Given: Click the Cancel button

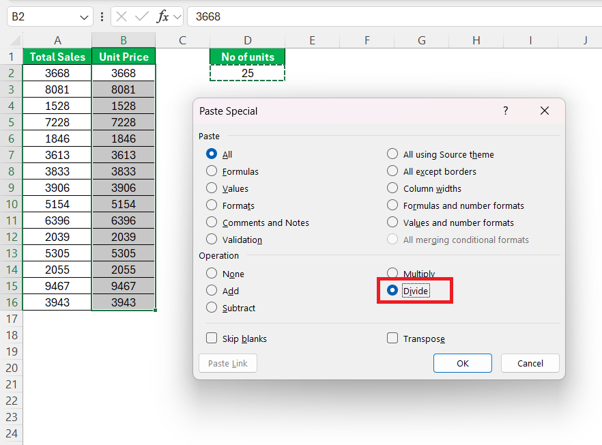Looking at the screenshot, I should [x=530, y=363].
